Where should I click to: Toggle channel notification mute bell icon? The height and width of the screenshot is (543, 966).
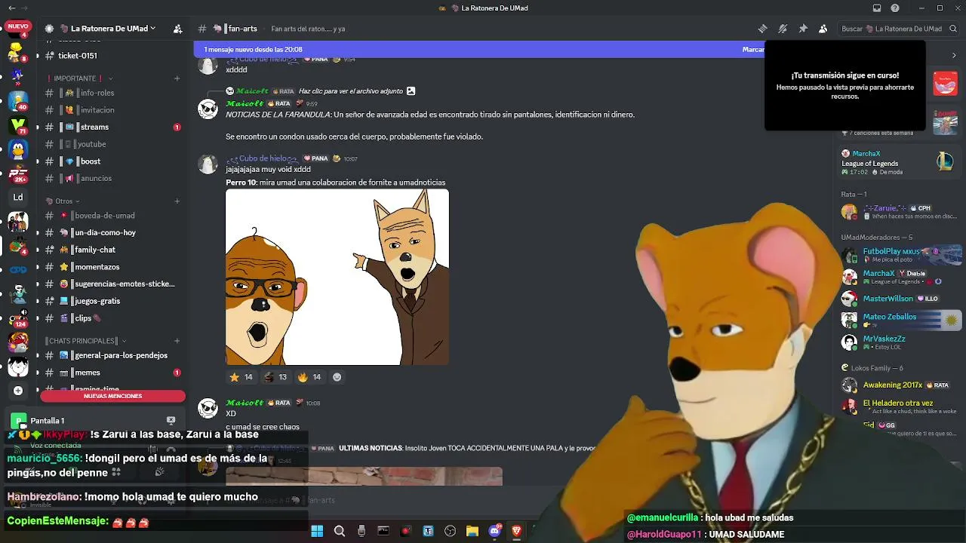[x=783, y=29]
